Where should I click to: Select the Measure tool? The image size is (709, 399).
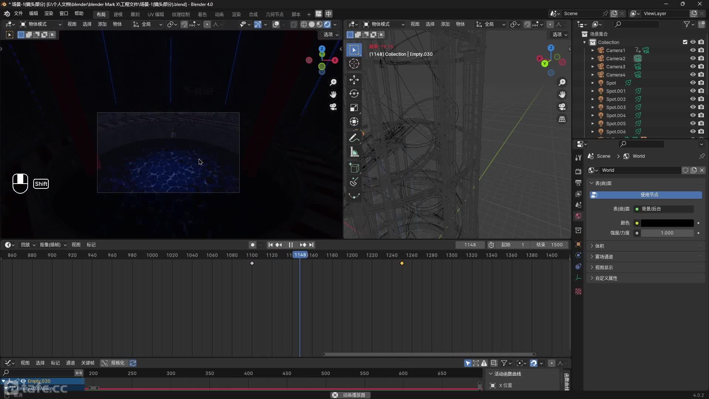coord(354,152)
